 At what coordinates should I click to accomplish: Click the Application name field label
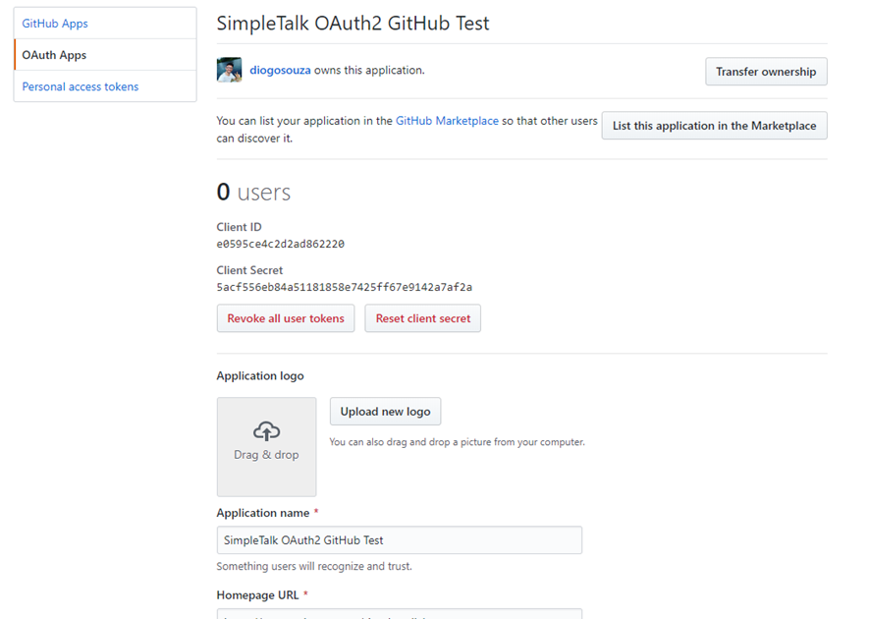click(263, 513)
